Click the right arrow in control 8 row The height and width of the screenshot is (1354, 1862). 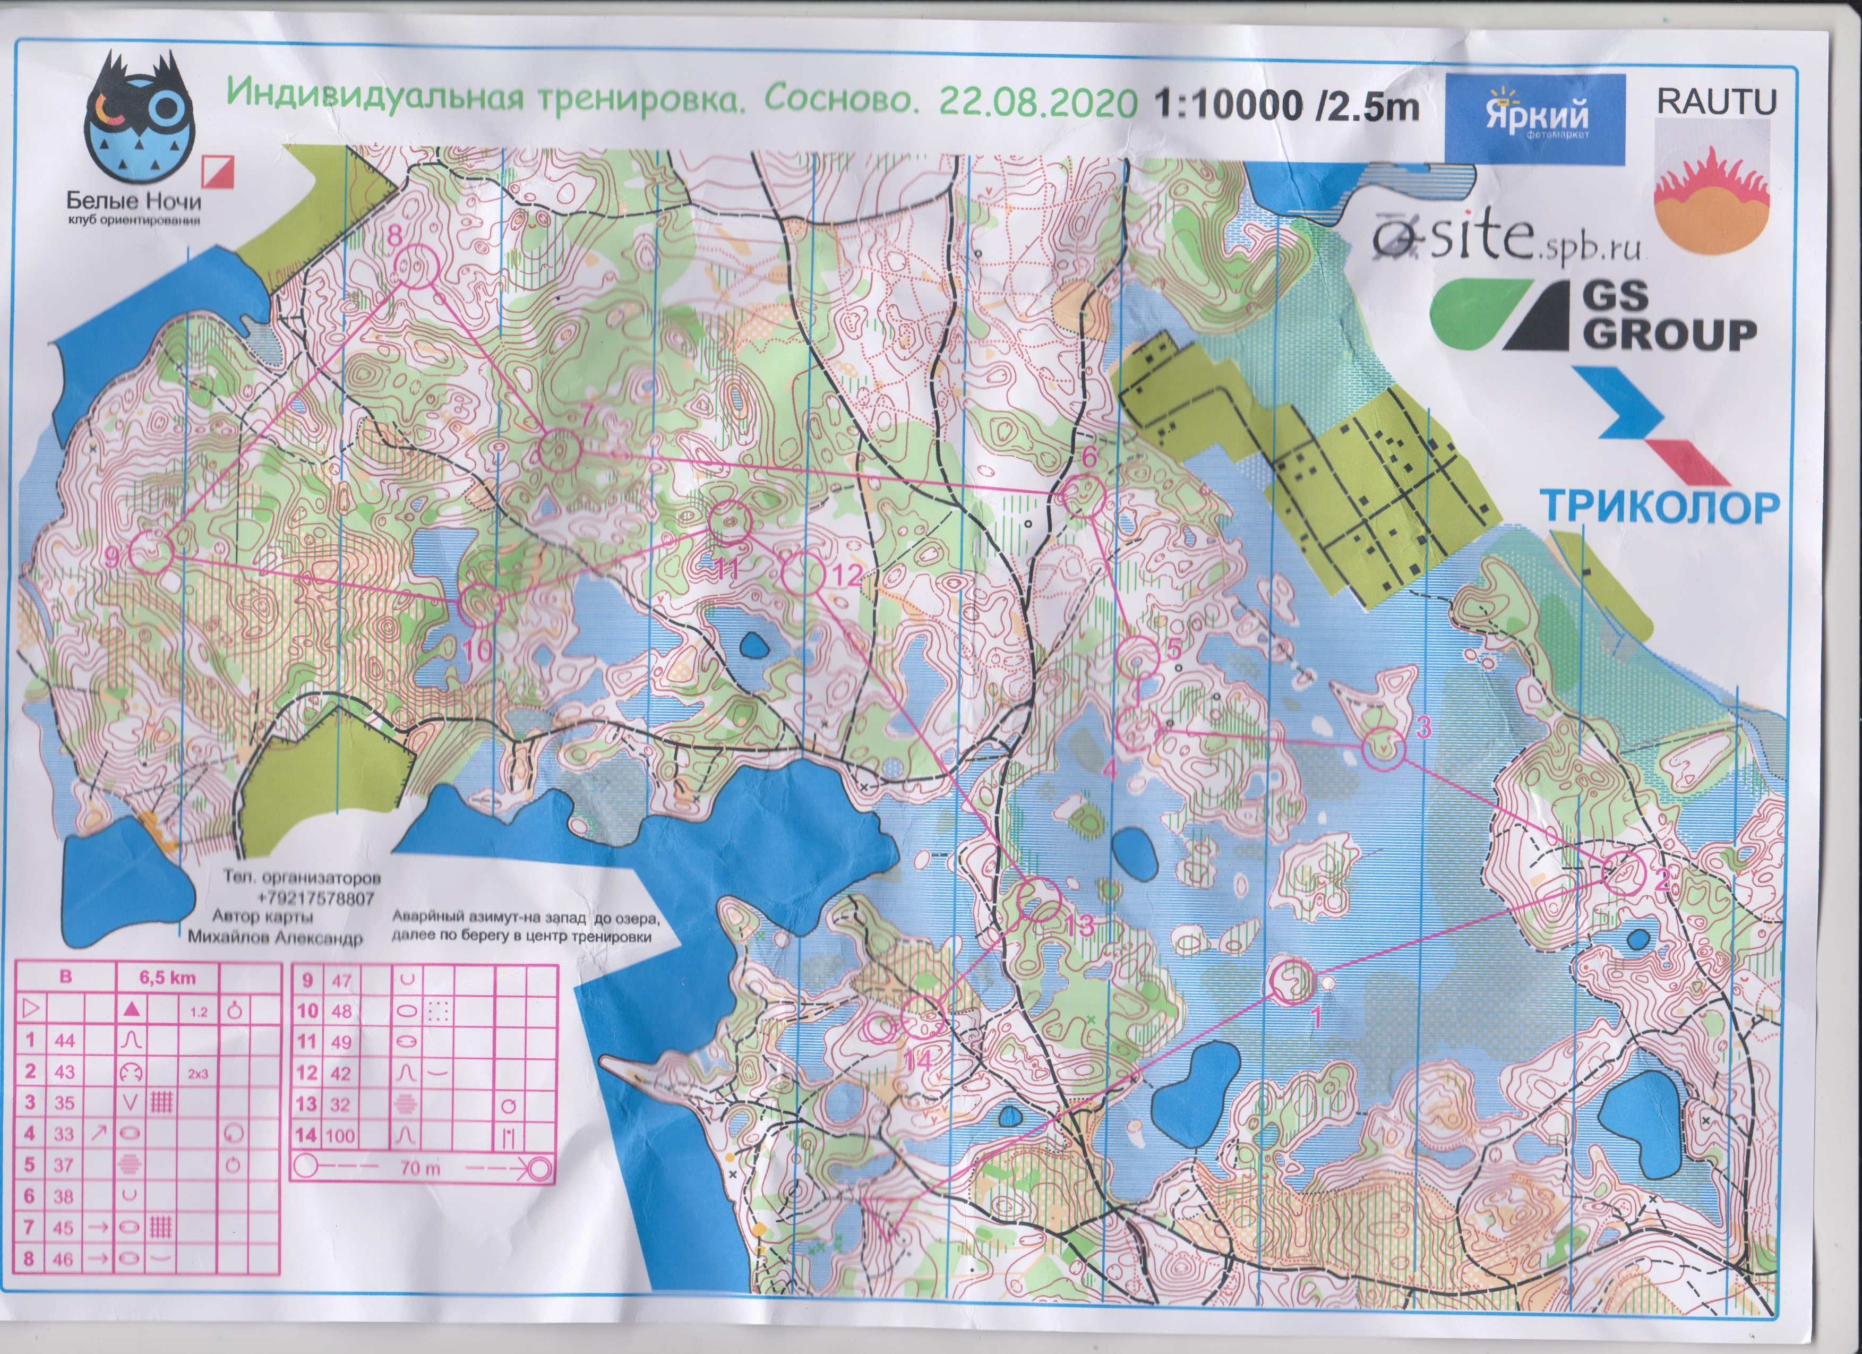pos(98,1258)
